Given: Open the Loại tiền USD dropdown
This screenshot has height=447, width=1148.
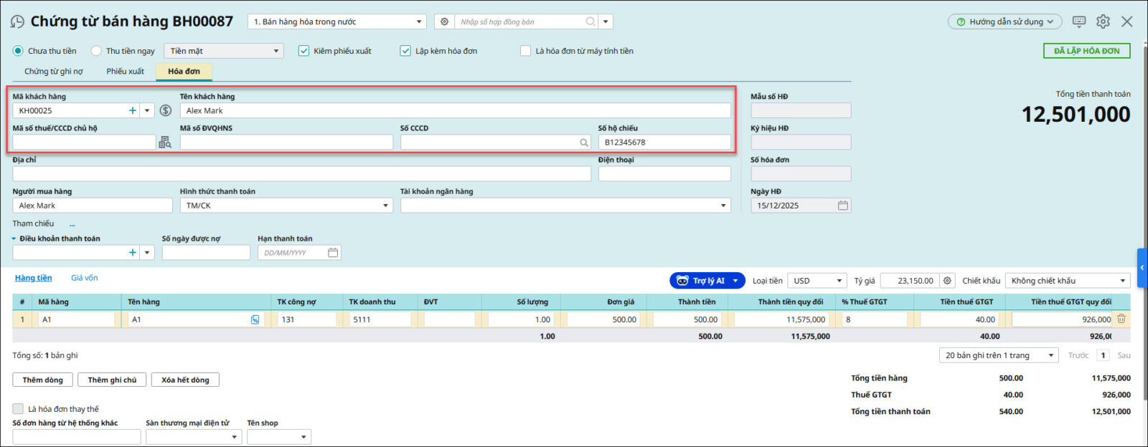Looking at the screenshot, I should click(838, 281).
